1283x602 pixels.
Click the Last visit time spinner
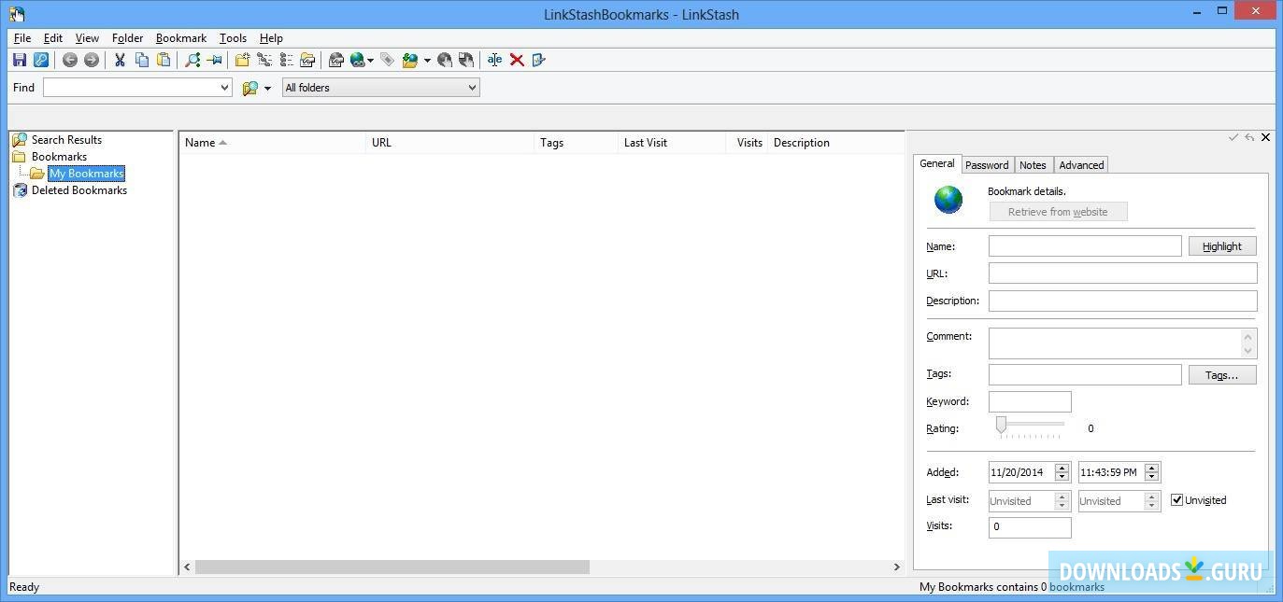1152,501
